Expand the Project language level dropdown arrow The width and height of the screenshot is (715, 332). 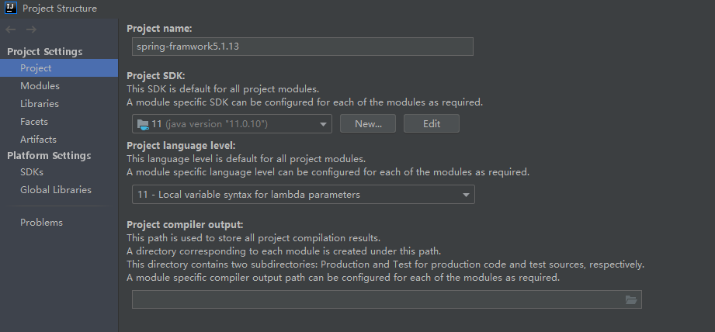pos(466,195)
